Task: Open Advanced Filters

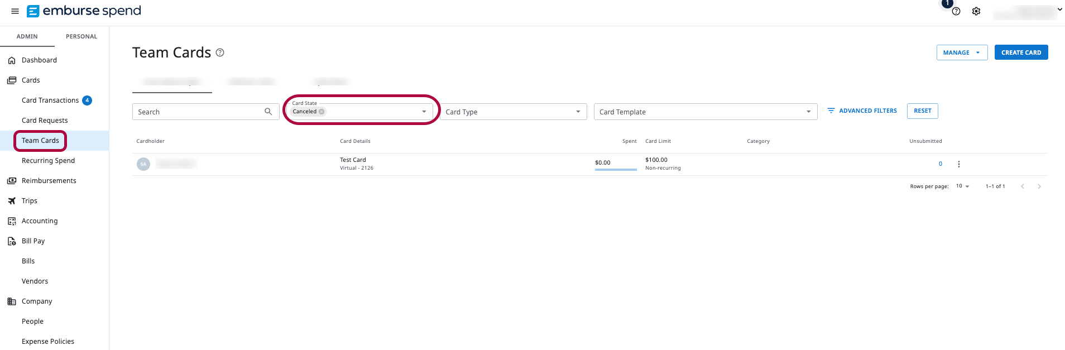Action: click(x=862, y=111)
